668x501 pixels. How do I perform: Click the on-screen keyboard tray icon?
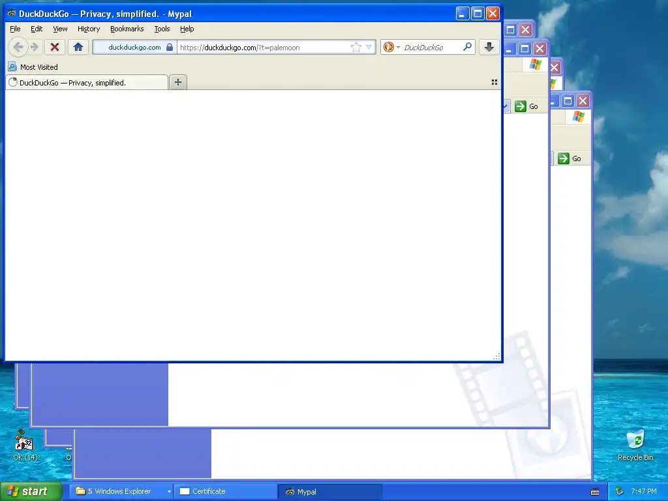coord(595,492)
